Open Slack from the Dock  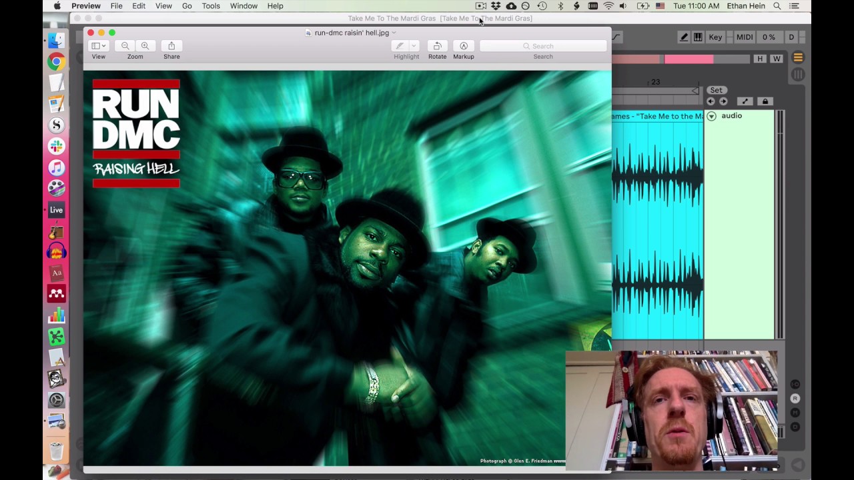(x=57, y=146)
